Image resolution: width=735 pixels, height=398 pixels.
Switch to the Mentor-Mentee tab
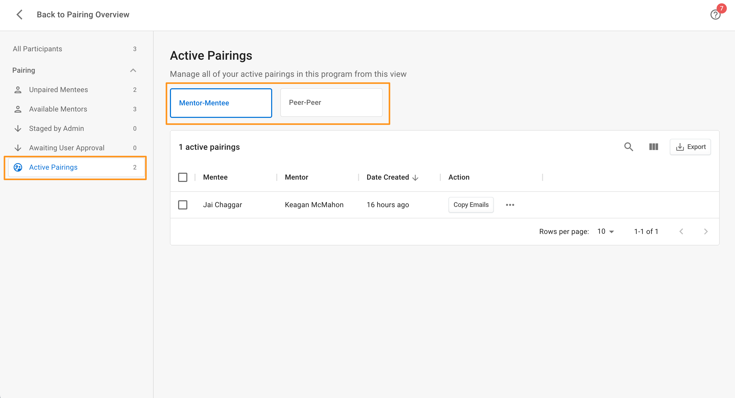(221, 103)
